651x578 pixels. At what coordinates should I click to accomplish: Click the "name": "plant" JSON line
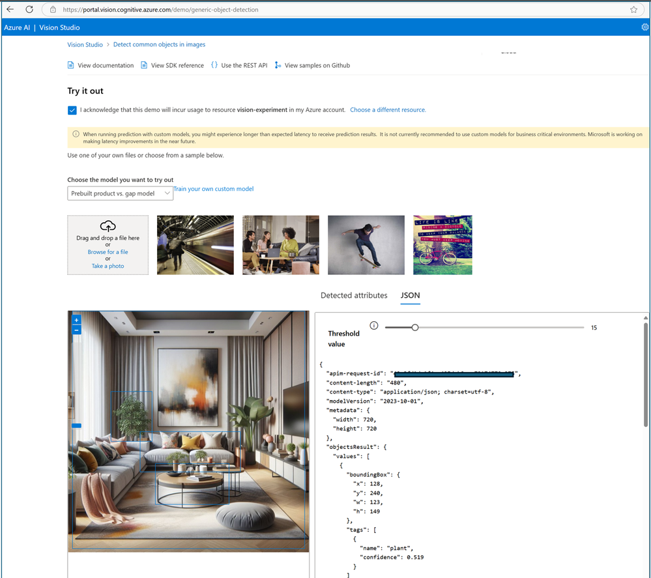[x=386, y=548]
